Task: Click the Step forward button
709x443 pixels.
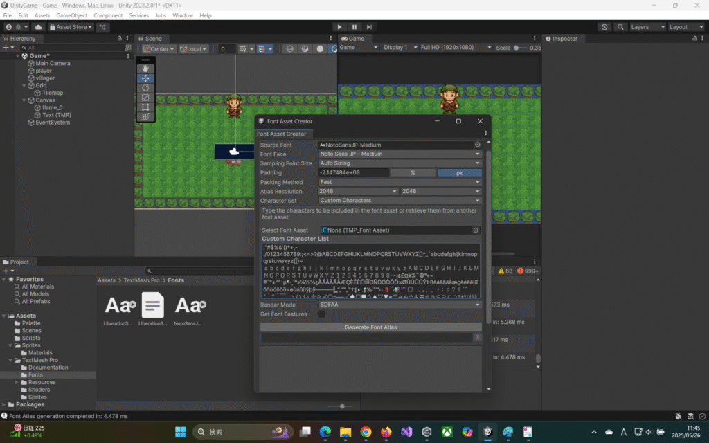Action: pos(369,27)
